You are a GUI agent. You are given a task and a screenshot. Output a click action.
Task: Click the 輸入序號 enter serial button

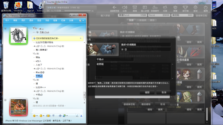pyautogui.click(x=105, y=16)
